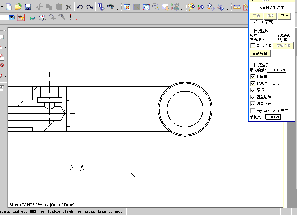Select the Zoom window magnifier icon
Screen dimensions: 297x215
coord(146,7)
